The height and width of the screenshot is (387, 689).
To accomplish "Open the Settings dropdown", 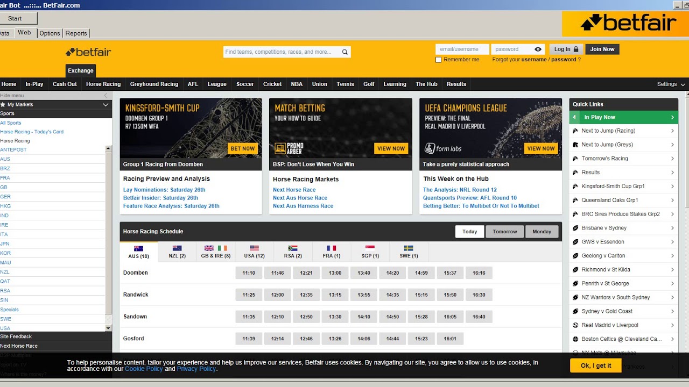I will click(x=671, y=84).
